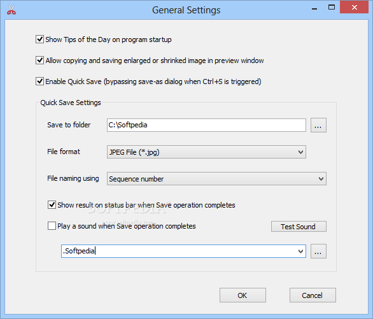The width and height of the screenshot is (373, 319).
Task: Confirm settings with the OK button
Action: pyautogui.click(x=243, y=295)
